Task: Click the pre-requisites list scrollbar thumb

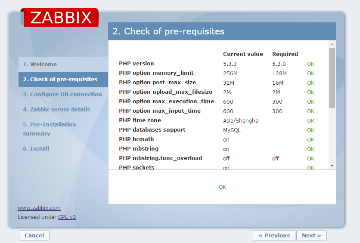Action: [x=332, y=78]
